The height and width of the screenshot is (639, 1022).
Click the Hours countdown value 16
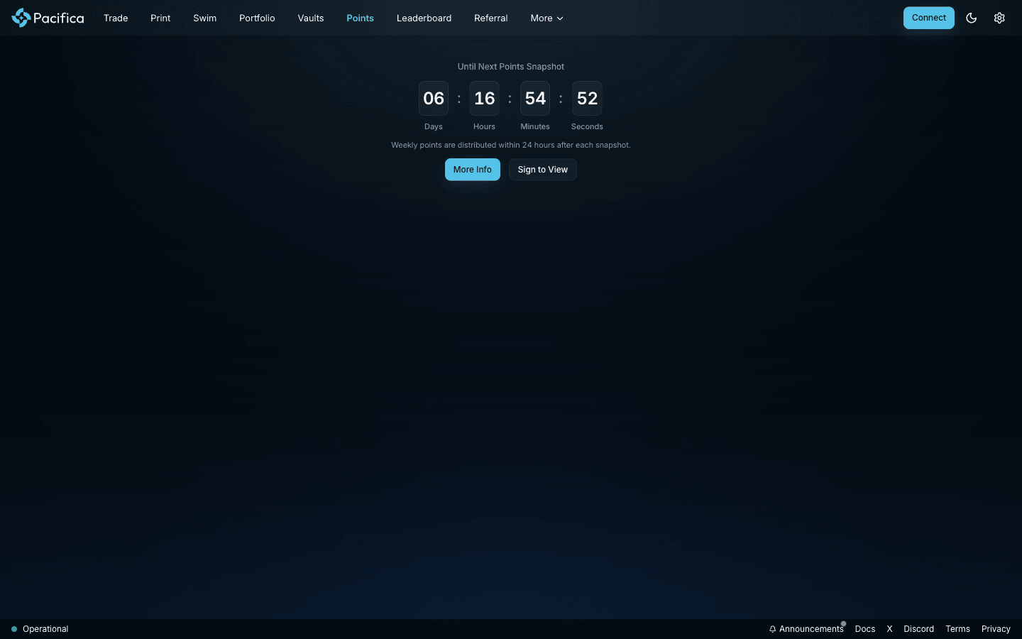click(x=485, y=99)
